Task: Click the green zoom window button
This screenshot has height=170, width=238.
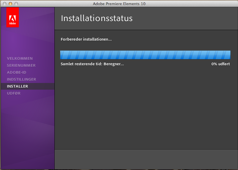Action: [16, 4]
